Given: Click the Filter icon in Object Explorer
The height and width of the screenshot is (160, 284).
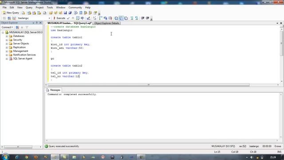Looking at the screenshot, I should (x=27, y=28).
